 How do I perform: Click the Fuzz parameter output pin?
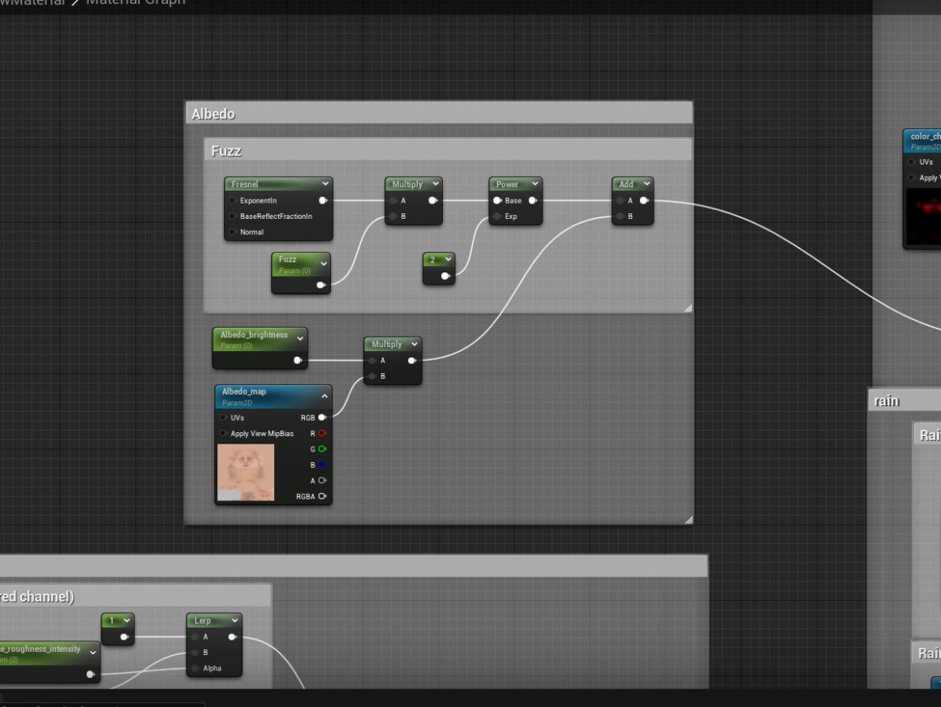[321, 285]
